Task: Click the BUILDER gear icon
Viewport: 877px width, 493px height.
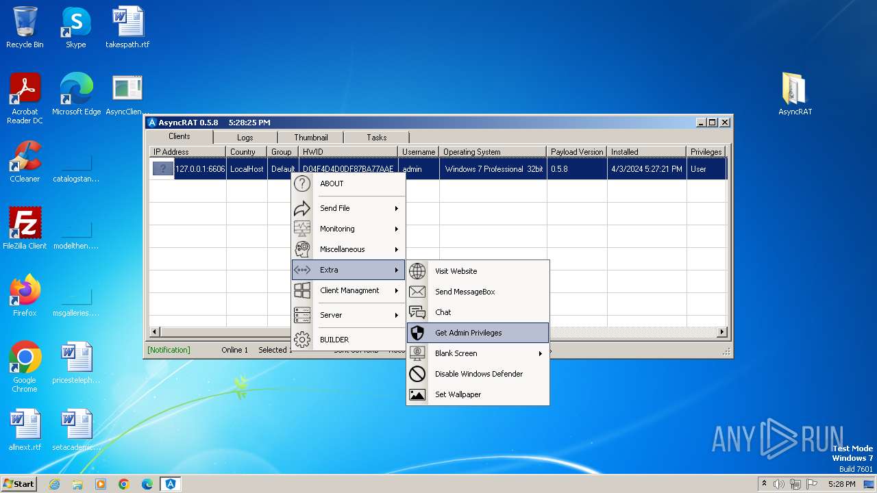Action: (x=302, y=340)
